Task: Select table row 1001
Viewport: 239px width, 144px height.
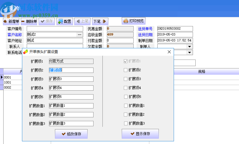Action: [13, 82]
